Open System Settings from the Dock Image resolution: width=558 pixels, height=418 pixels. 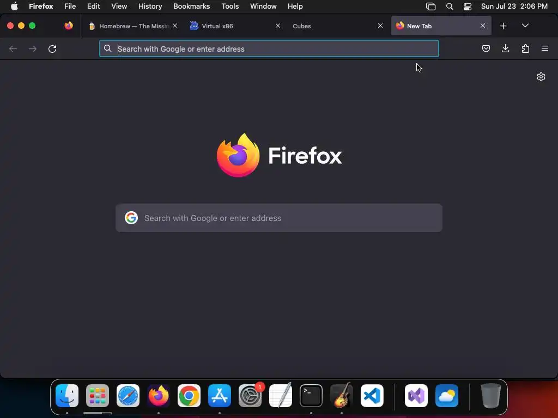point(250,396)
